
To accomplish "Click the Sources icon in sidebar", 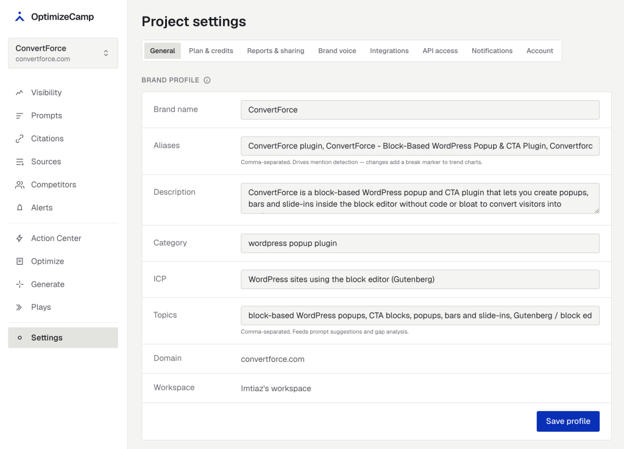I will (x=19, y=162).
